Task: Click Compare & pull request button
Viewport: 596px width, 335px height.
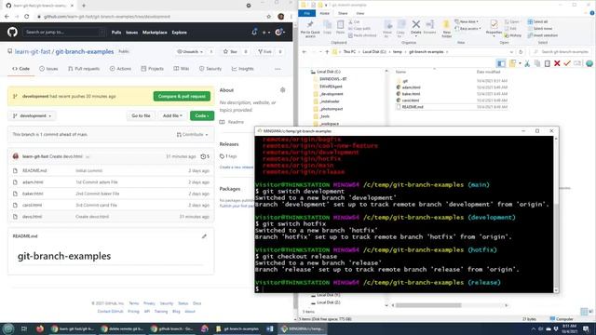Action: tap(182, 96)
